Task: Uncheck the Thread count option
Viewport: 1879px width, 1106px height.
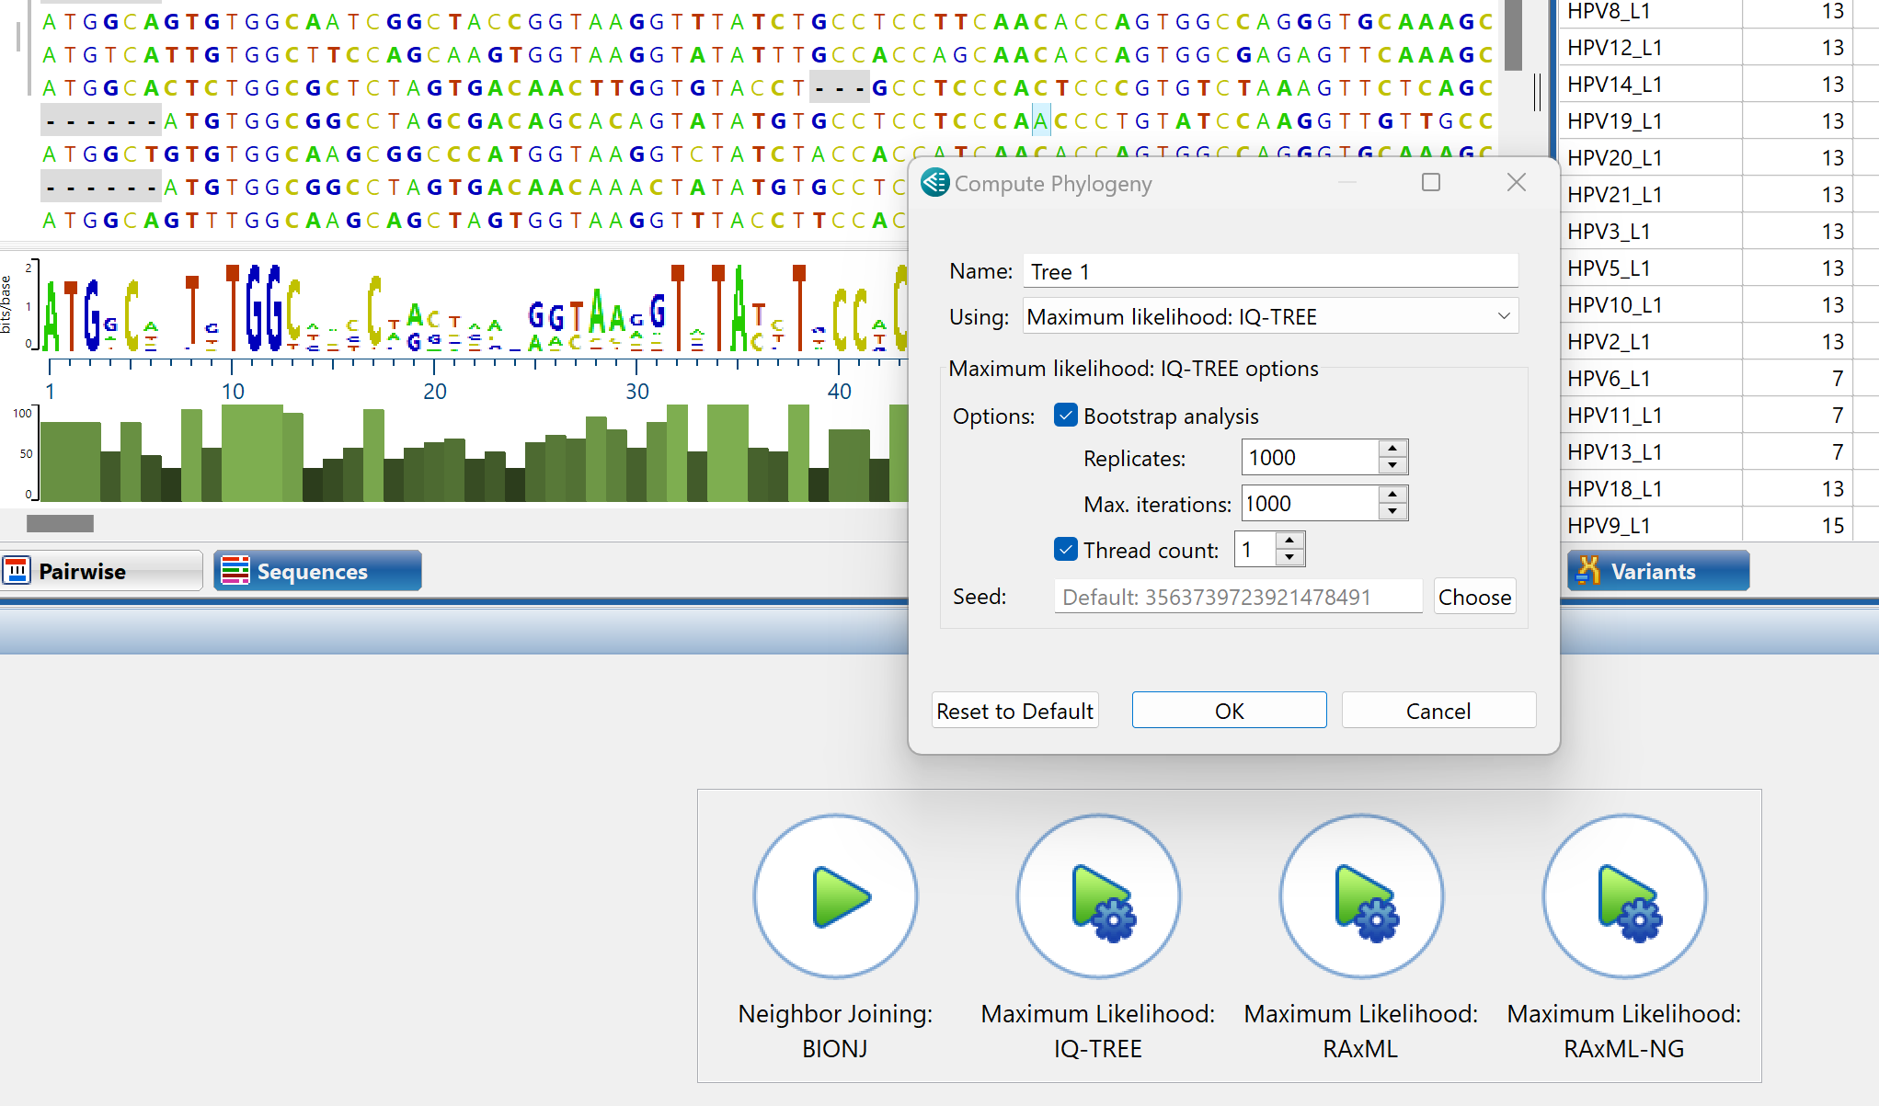Action: (x=1066, y=549)
